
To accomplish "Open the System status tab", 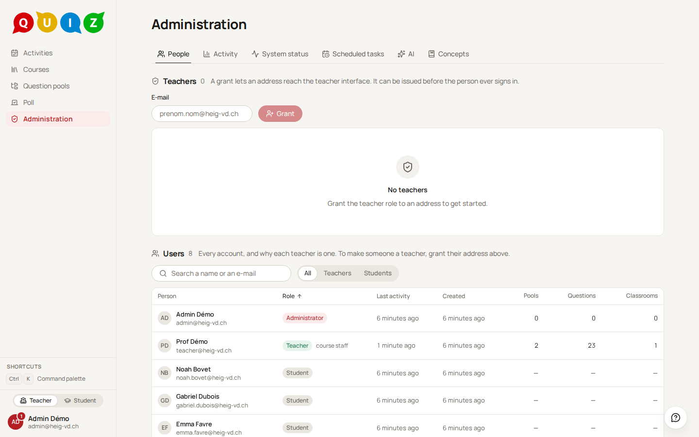I will click(280, 54).
